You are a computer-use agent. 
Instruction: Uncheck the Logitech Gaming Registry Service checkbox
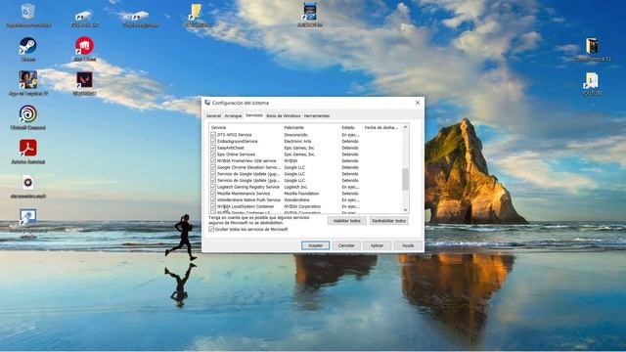[x=213, y=187]
